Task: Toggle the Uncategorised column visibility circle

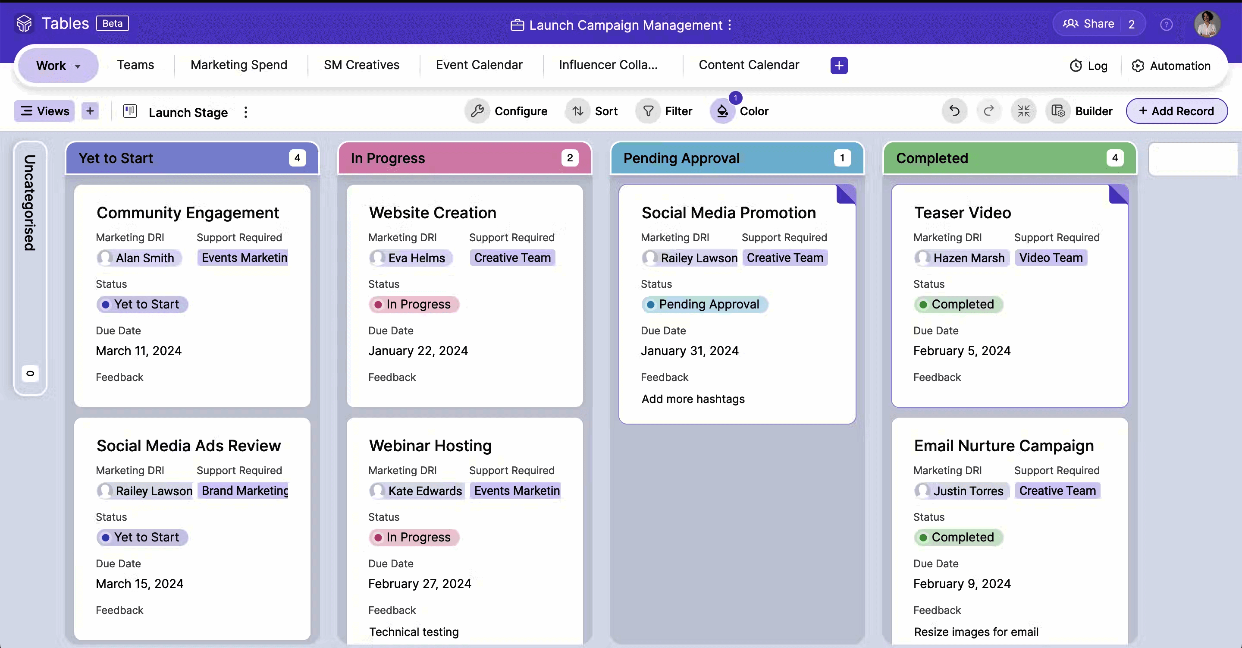Action: pos(30,372)
